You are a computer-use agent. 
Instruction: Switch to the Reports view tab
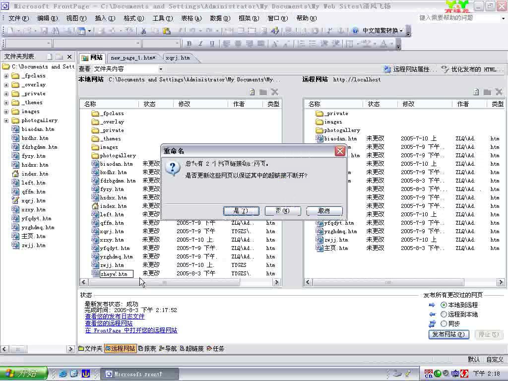point(147,349)
